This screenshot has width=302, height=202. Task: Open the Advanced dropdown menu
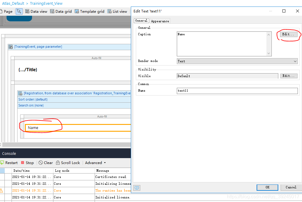(x=95, y=163)
